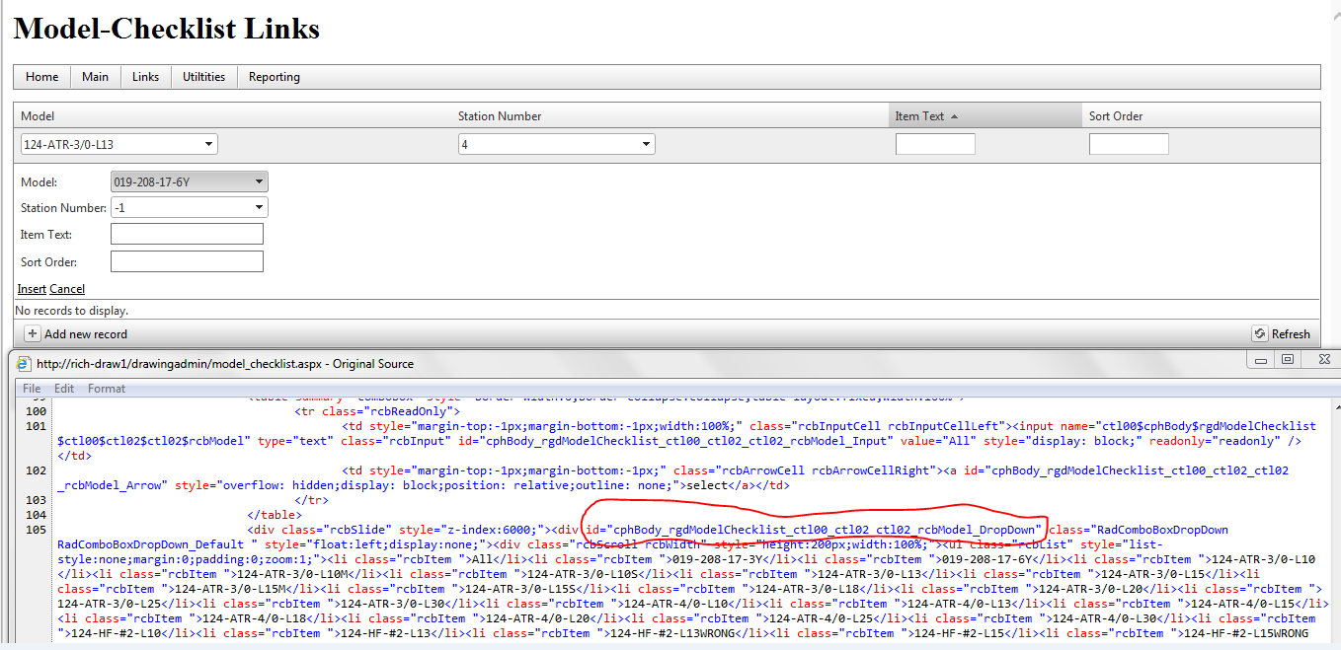Screen dimensions: 1341x650
Task: Switch to the Reporting tab
Action: 274,76
